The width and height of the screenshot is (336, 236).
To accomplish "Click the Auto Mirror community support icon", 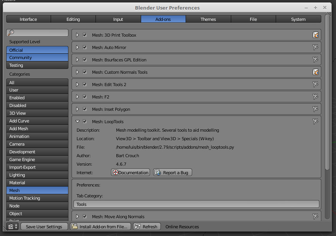I will pos(316,48).
